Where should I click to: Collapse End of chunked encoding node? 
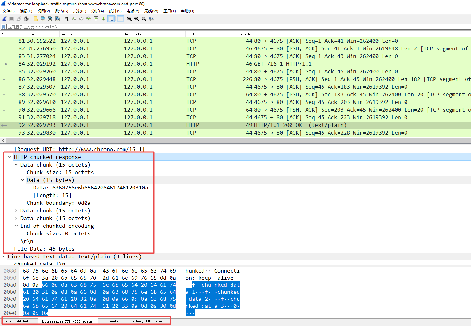tap(16, 226)
